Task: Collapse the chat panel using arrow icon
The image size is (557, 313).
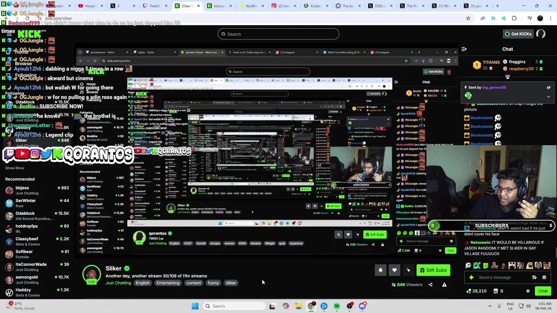Action: 464,49
